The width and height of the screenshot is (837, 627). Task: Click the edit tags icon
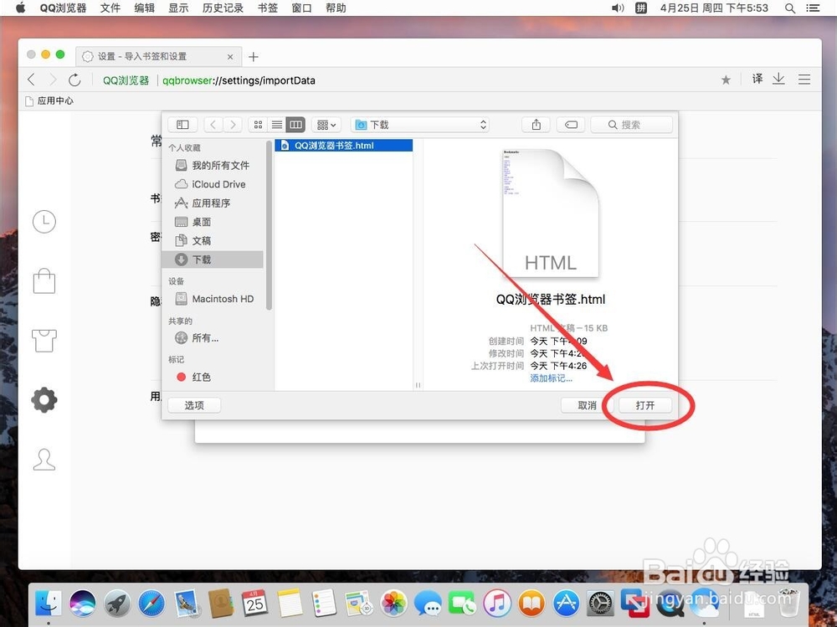(x=571, y=125)
